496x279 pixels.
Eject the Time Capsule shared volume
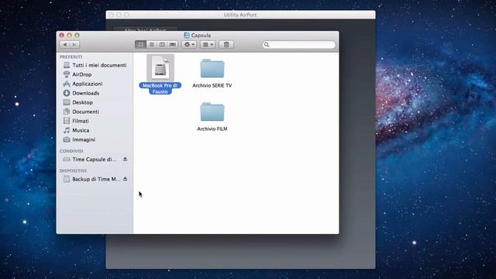click(126, 159)
